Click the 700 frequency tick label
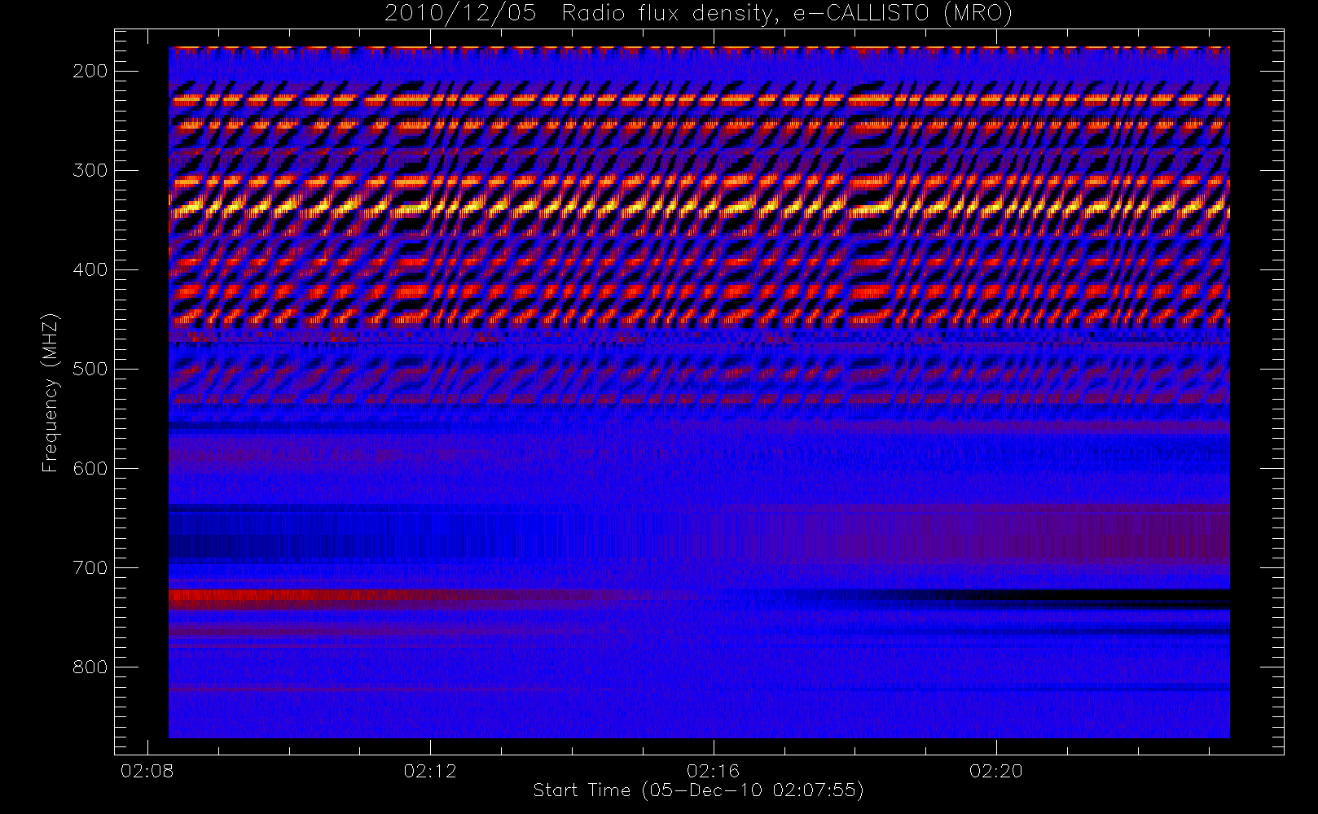This screenshot has width=1318, height=814. coord(90,567)
